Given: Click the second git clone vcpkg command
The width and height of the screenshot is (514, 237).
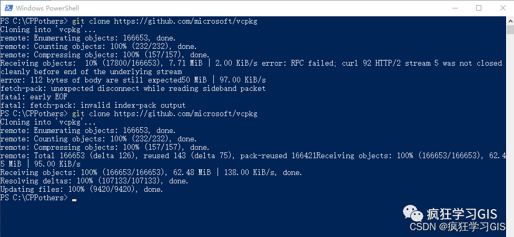Looking at the screenshot, I should coord(165,114).
